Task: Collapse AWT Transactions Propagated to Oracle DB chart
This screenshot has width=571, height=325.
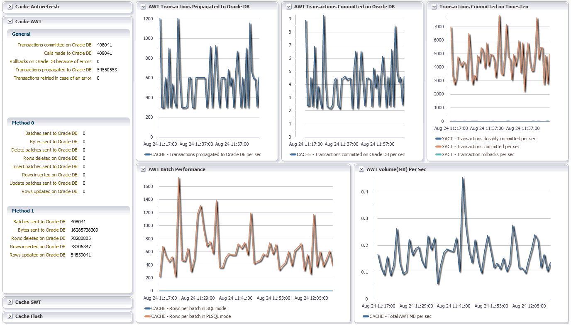Action: point(143,7)
